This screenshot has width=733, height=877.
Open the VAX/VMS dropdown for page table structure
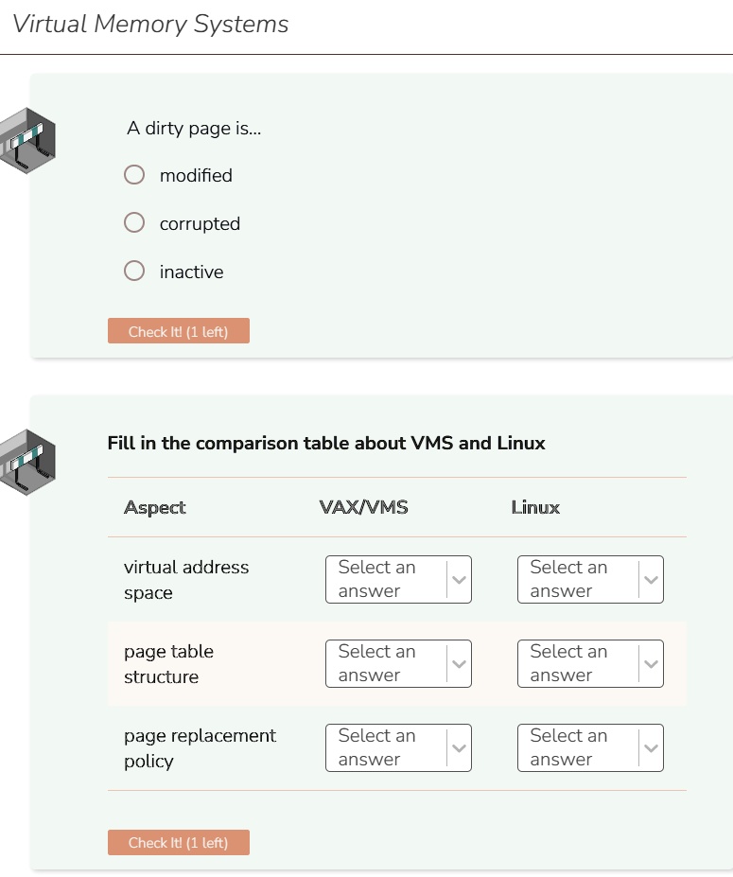point(397,663)
